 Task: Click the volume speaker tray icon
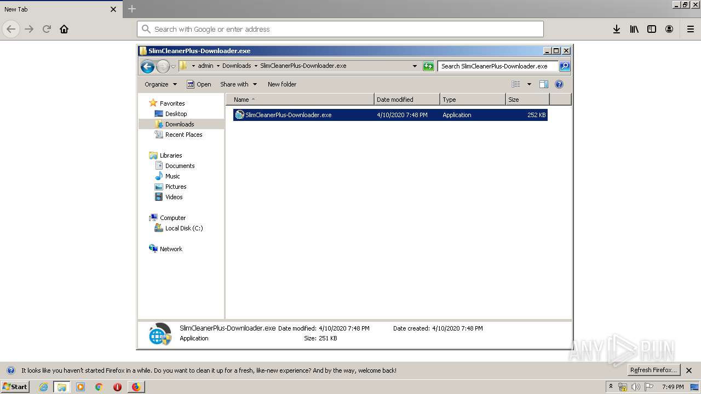point(635,387)
